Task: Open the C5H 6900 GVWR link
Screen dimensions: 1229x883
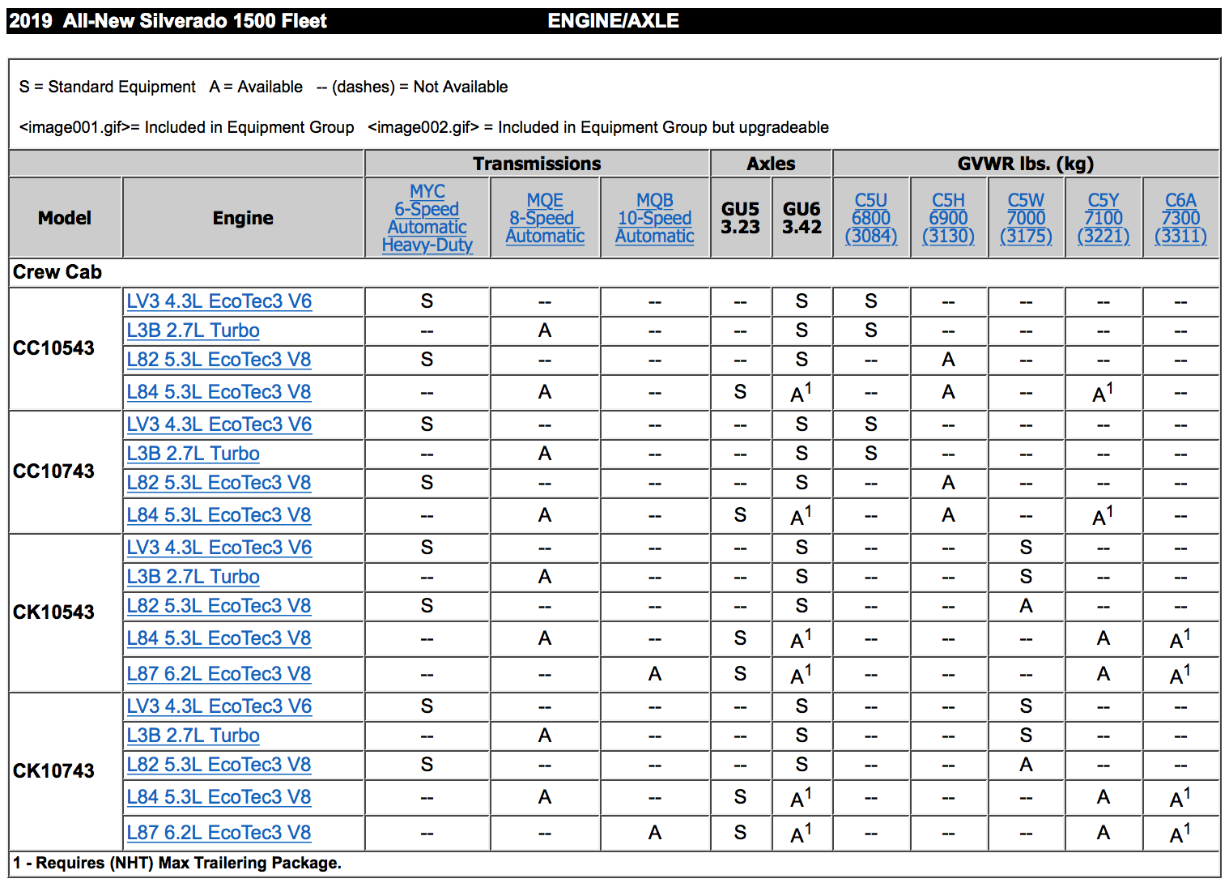Action: (x=948, y=218)
